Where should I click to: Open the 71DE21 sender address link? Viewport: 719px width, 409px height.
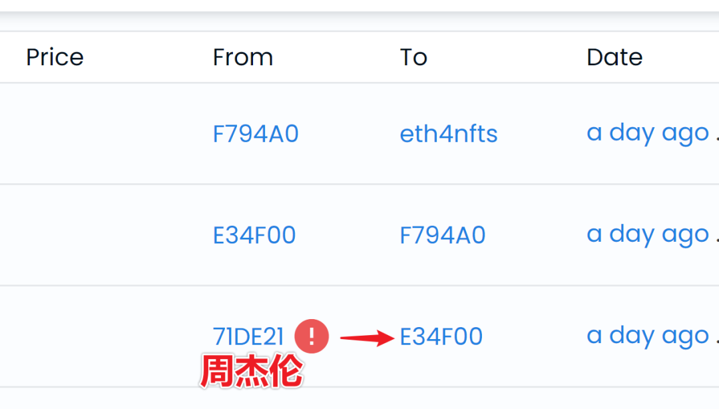tap(249, 336)
